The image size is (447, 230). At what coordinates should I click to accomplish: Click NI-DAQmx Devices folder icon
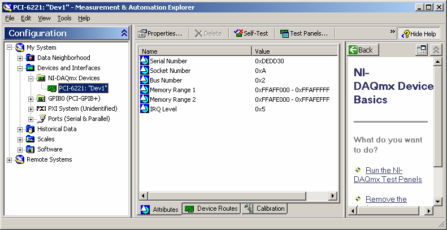coord(41,78)
